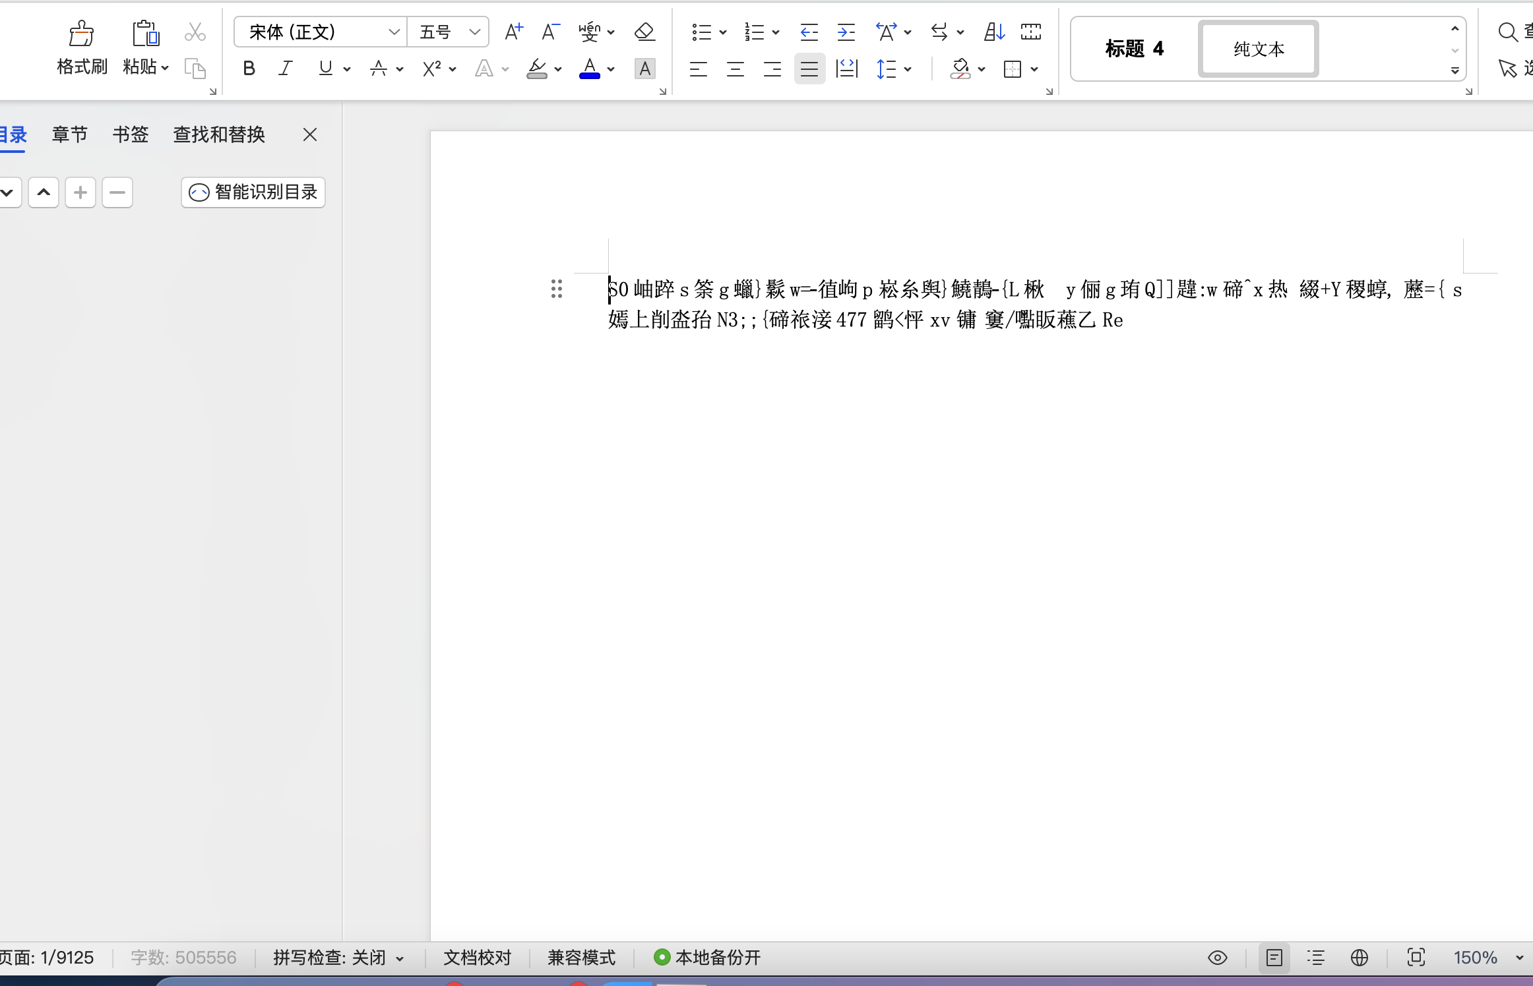Open the zoom level dropdown arrow
1533x986 pixels.
coord(1519,958)
